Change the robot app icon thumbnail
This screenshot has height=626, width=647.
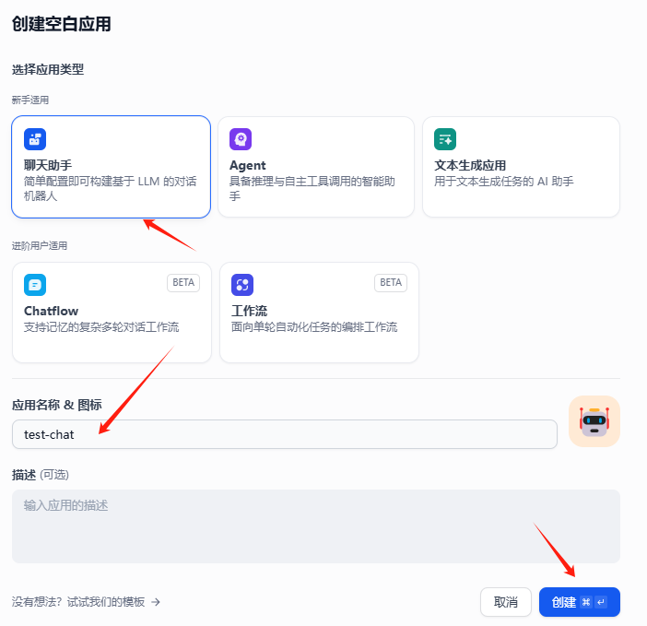pyautogui.click(x=594, y=421)
